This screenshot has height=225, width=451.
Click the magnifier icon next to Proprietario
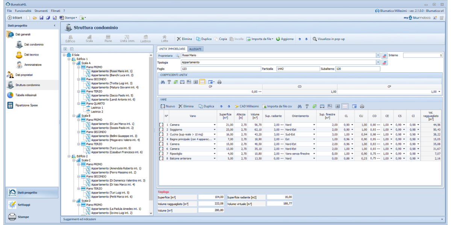click(x=177, y=55)
